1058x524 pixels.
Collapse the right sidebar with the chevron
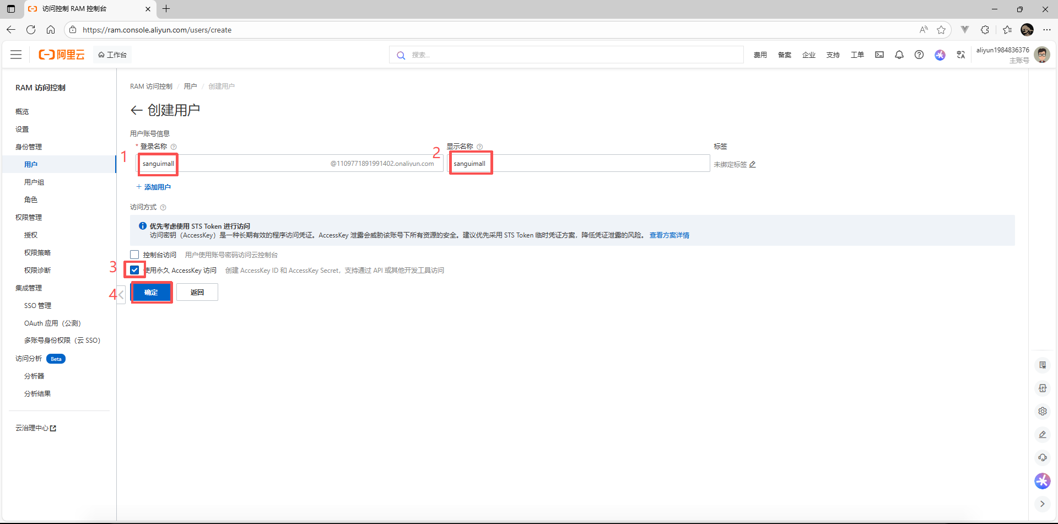pos(1042,504)
